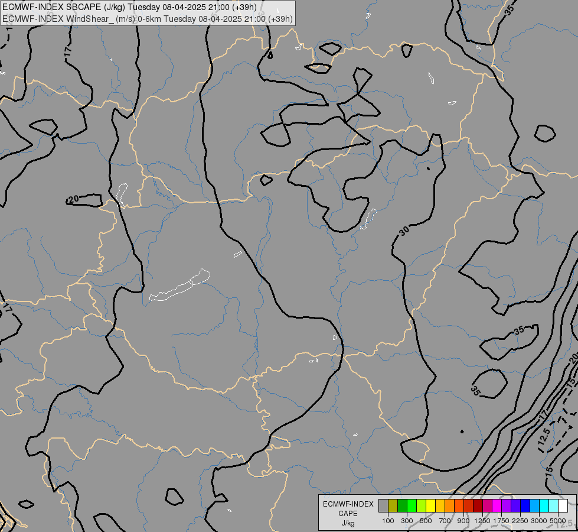Click the '500' legend scale value
578x532 pixels.
point(426,521)
